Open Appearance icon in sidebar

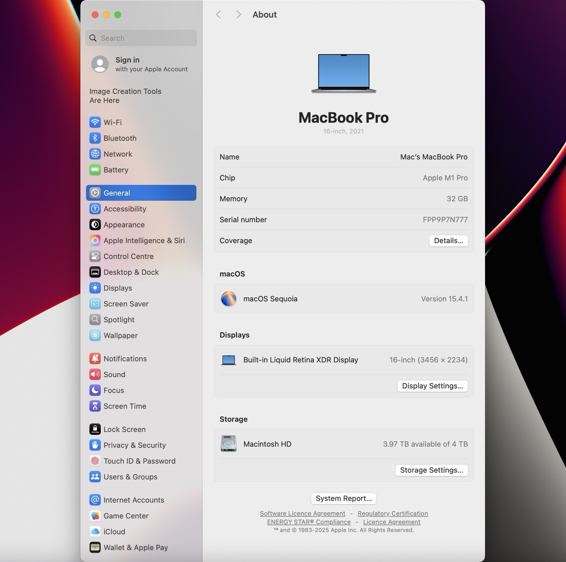tap(95, 225)
